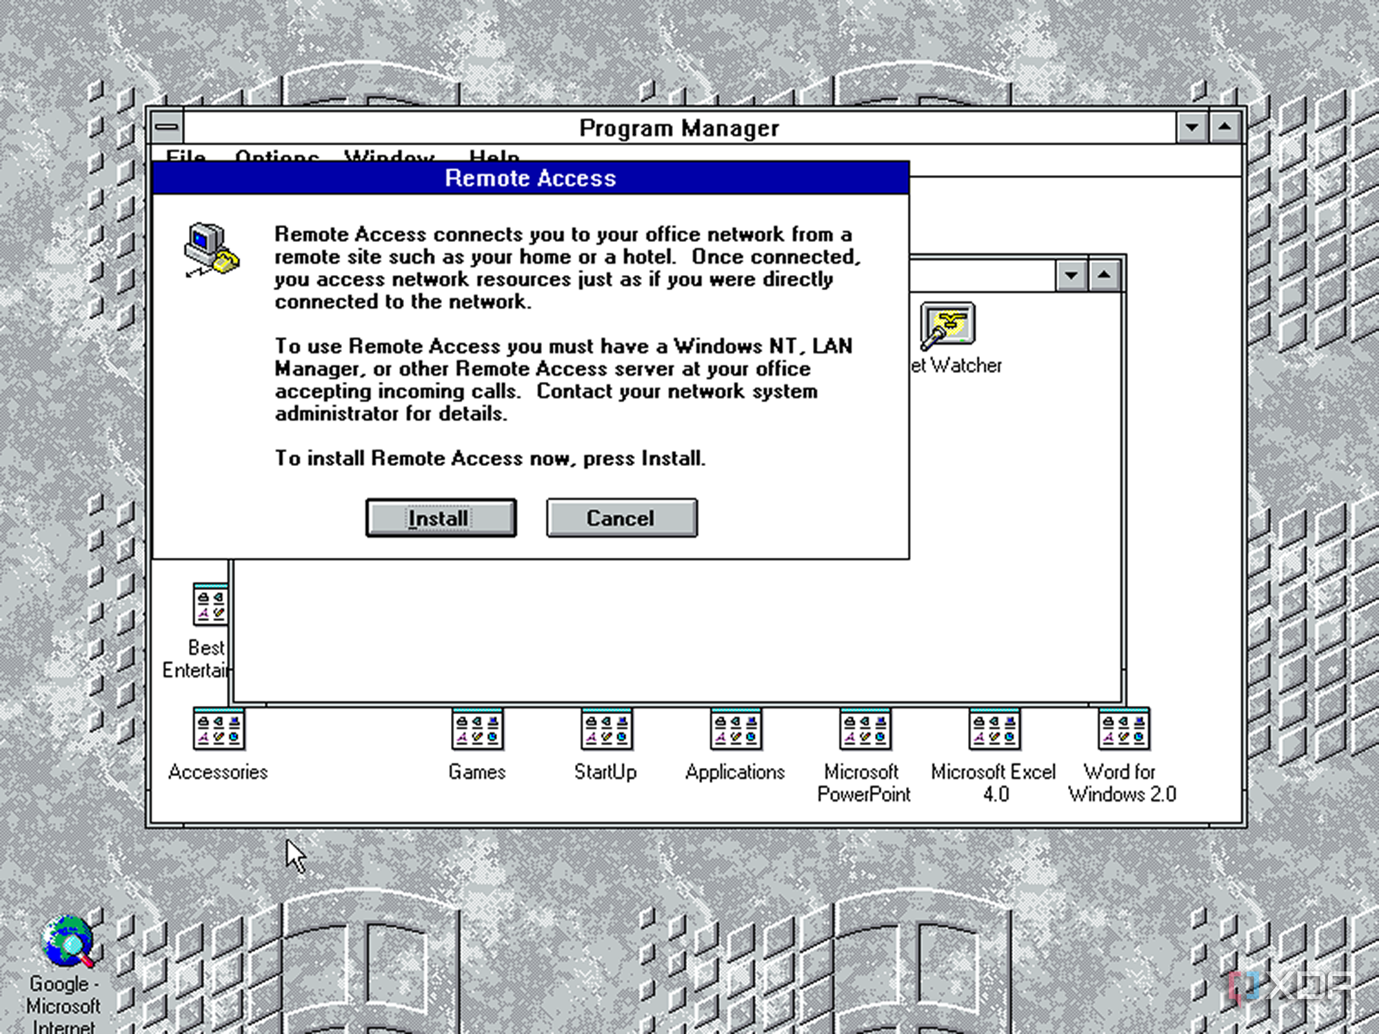The width and height of the screenshot is (1379, 1034).
Task: Click the Install button
Action: coord(441,518)
